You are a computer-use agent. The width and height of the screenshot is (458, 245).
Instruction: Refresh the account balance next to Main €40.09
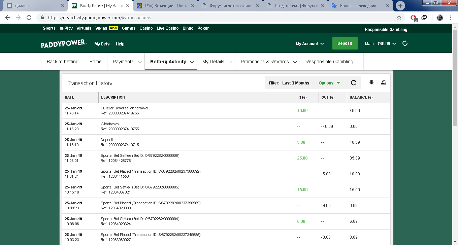point(405,43)
